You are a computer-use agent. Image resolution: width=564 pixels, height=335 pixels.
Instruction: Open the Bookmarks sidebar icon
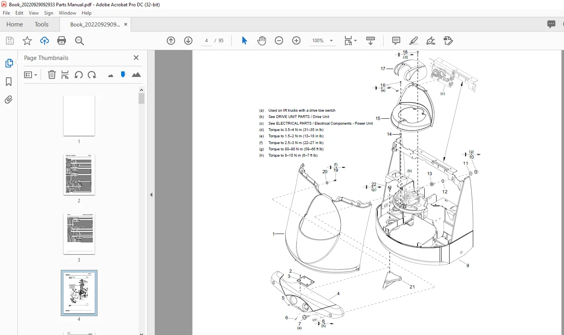pos(9,82)
